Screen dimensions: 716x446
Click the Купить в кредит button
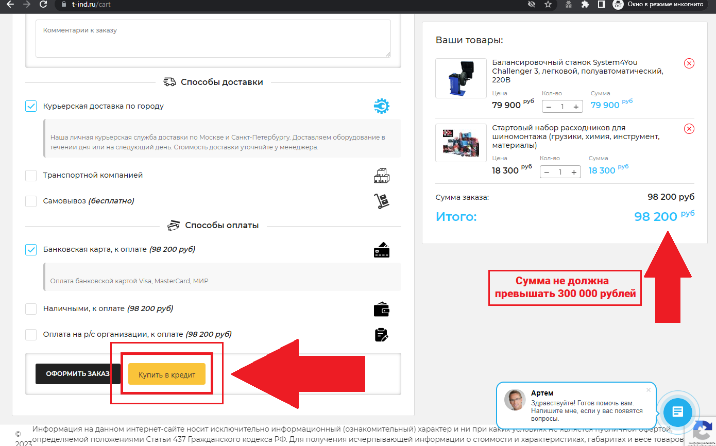pyautogui.click(x=167, y=374)
